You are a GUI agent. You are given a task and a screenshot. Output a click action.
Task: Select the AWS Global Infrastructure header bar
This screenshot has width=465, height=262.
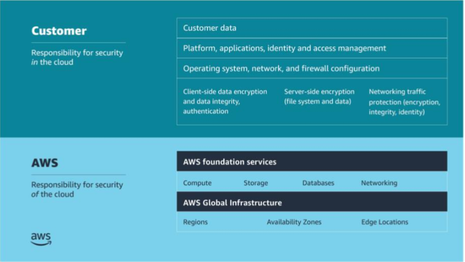click(312, 202)
